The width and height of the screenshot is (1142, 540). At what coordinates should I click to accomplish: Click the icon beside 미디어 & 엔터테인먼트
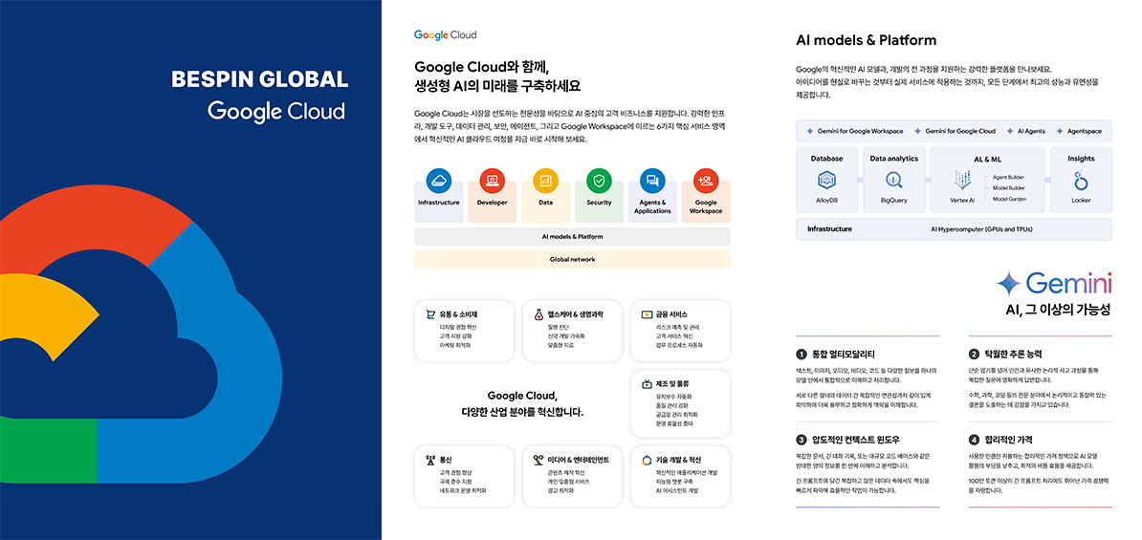tap(538, 460)
